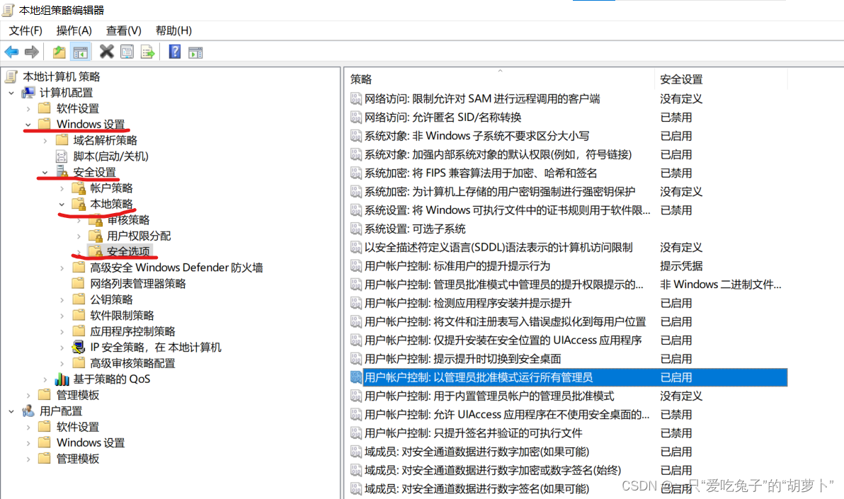
Task: Toggle the show/hide action pane icon
Action: 195,52
